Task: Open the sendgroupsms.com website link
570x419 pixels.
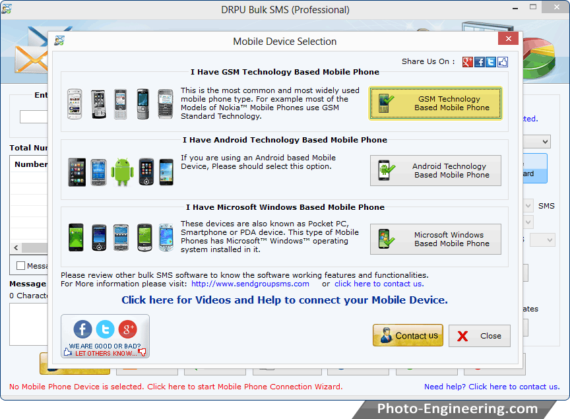Action: tap(250, 284)
